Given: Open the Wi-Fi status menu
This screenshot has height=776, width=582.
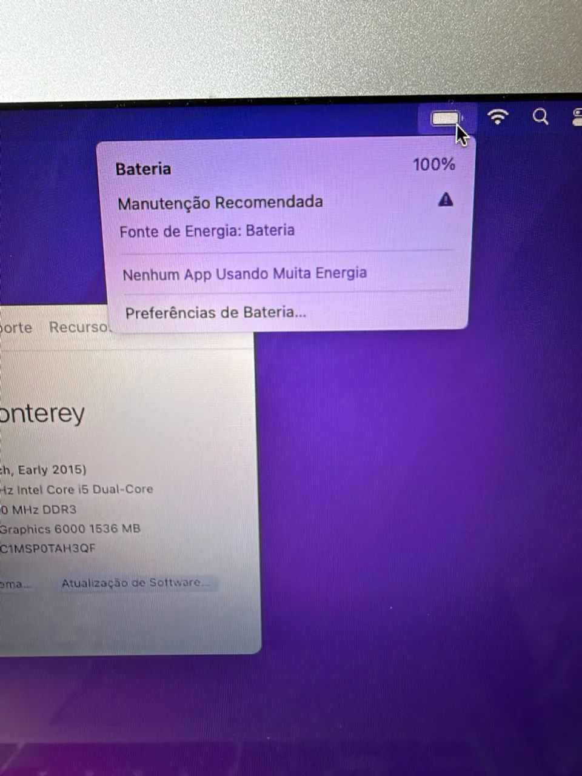Looking at the screenshot, I should click(498, 116).
